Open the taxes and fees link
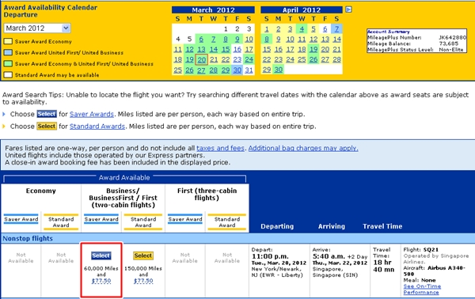 pyautogui.click(x=220, y=148)
